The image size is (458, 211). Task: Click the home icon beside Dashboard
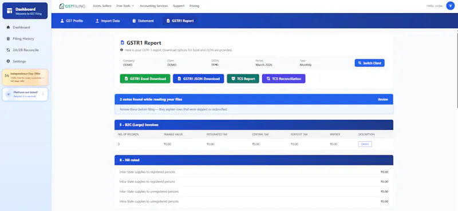(8, 27)
